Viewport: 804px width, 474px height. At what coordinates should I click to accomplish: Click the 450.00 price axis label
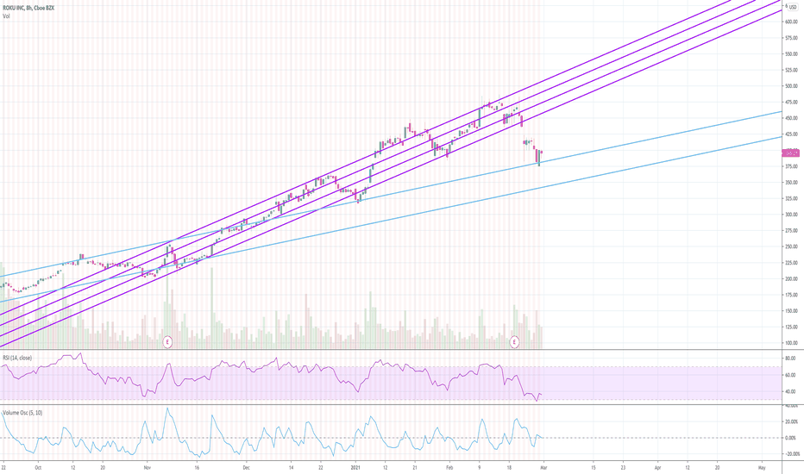791,118
